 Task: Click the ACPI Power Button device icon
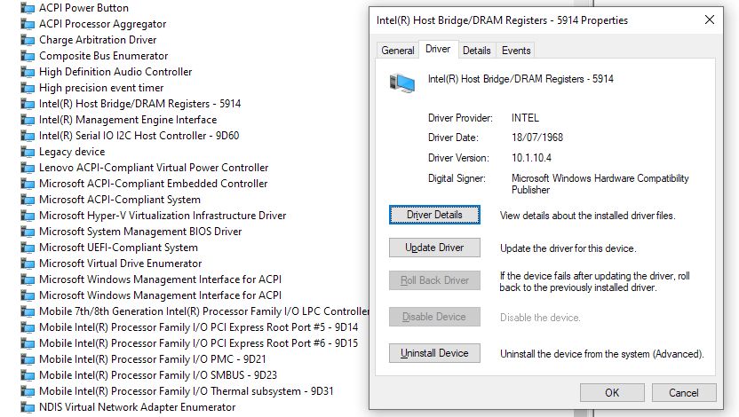28,8
